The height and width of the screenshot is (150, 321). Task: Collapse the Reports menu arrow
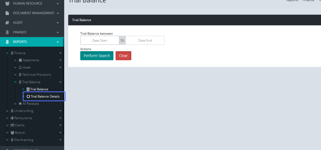click(58, 42)
